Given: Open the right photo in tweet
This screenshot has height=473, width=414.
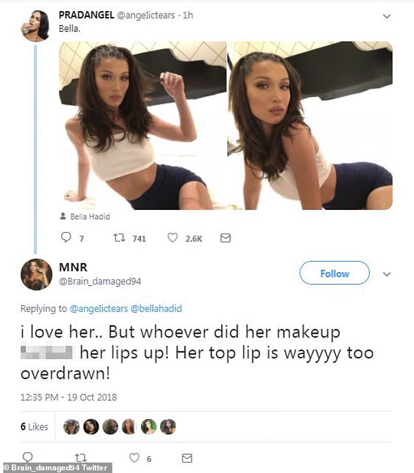Looking at the screenshot, I should [310, 126].
